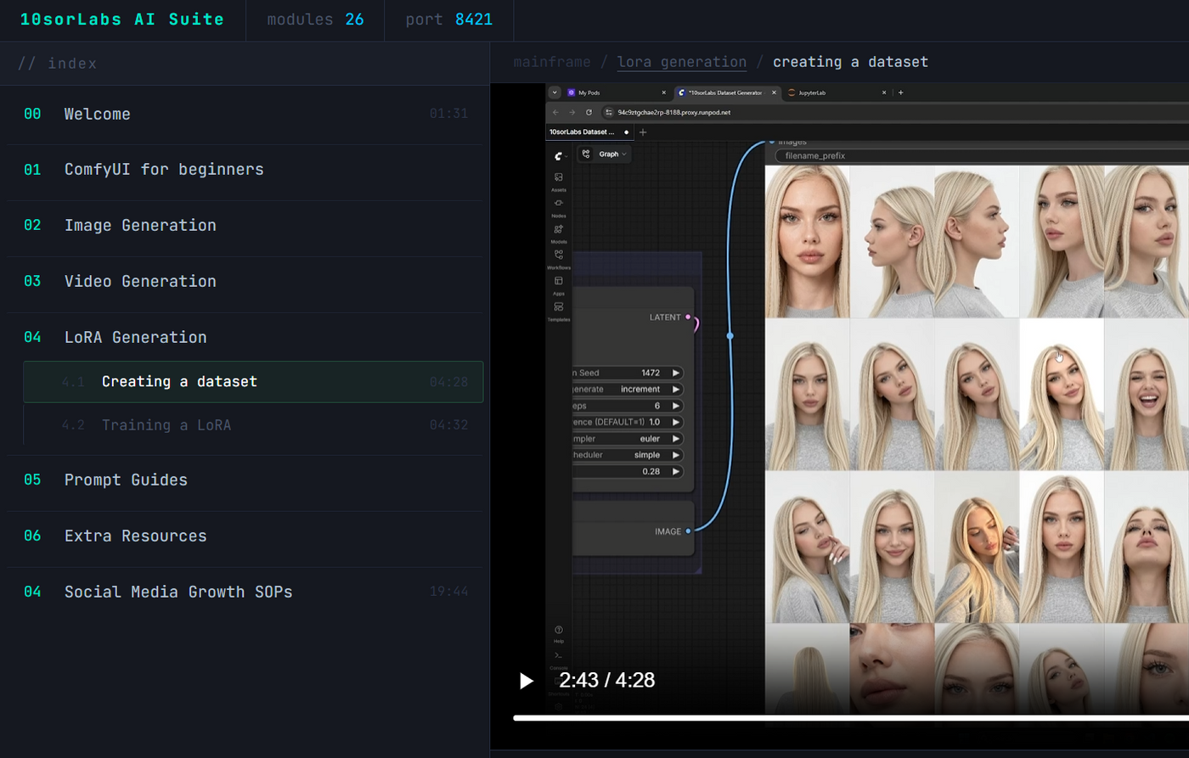
Task: Open the Templates icon in ComfyUI sidebar
Action: click(559, 311)
